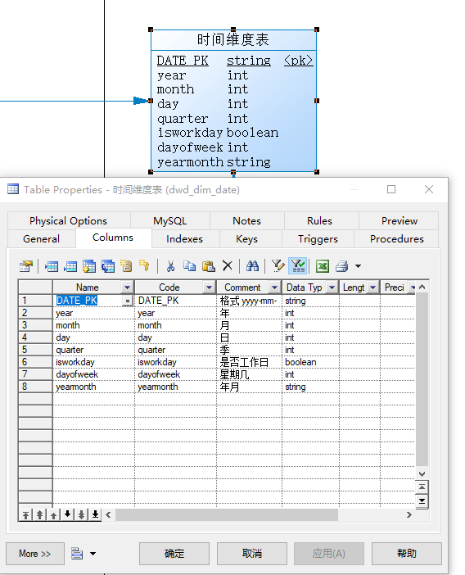Click the Copy icon in toolbar
The image size is (465, 575).
[189, 266]
